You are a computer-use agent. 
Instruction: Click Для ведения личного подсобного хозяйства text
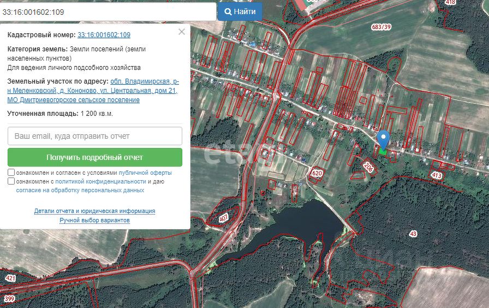[74, 68]
